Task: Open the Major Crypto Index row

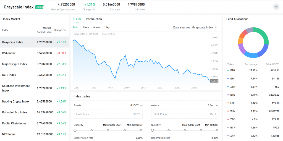Action: 34,64
